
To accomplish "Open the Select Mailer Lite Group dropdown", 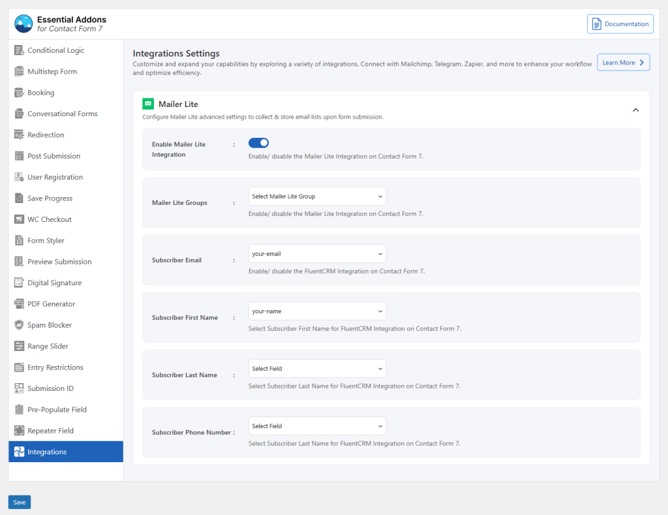I will click(x=317, y=196).
